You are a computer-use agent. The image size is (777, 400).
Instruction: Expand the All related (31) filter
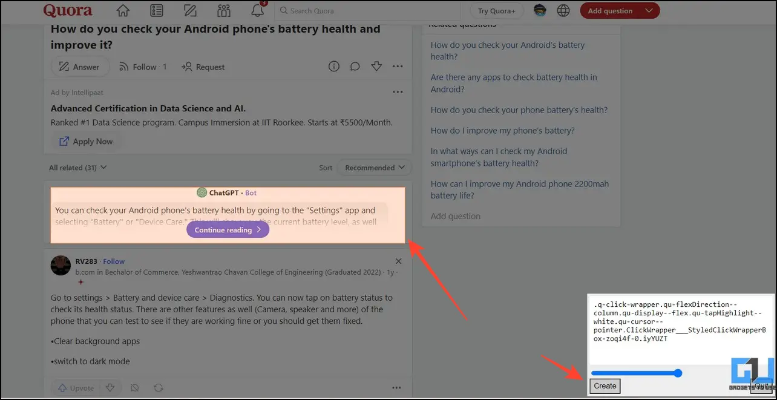pos(78,168)
